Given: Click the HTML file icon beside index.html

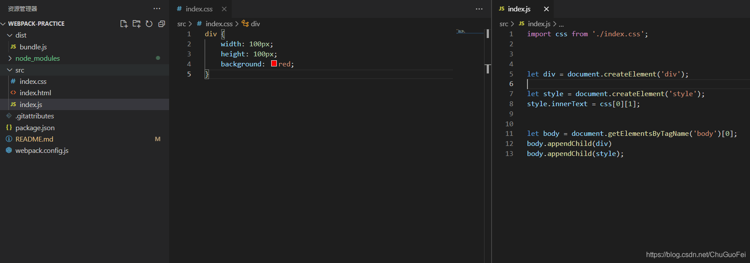Looking at the screenshot, I should pyautogui.click(x=13, y=93).
